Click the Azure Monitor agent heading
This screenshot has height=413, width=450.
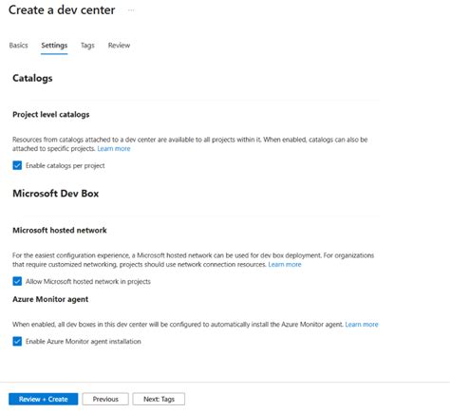point(50,299)
